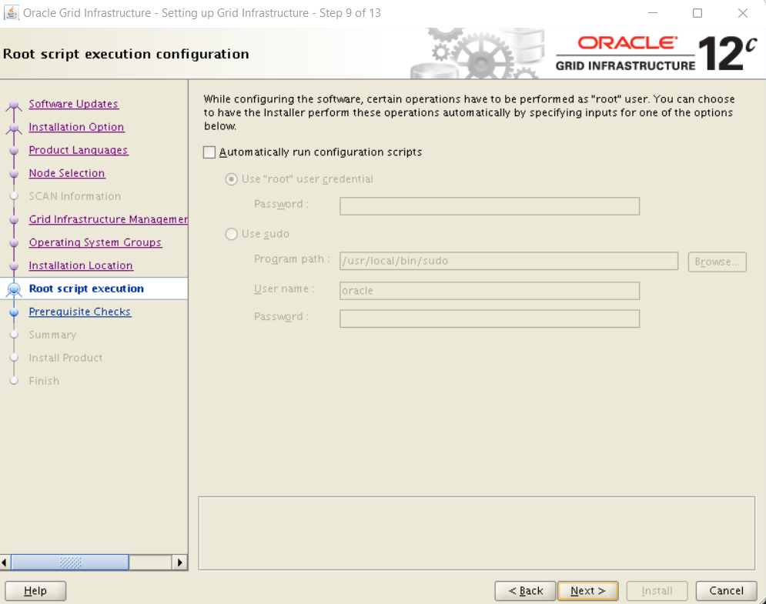Click the Install button

(x=657, y=591)
